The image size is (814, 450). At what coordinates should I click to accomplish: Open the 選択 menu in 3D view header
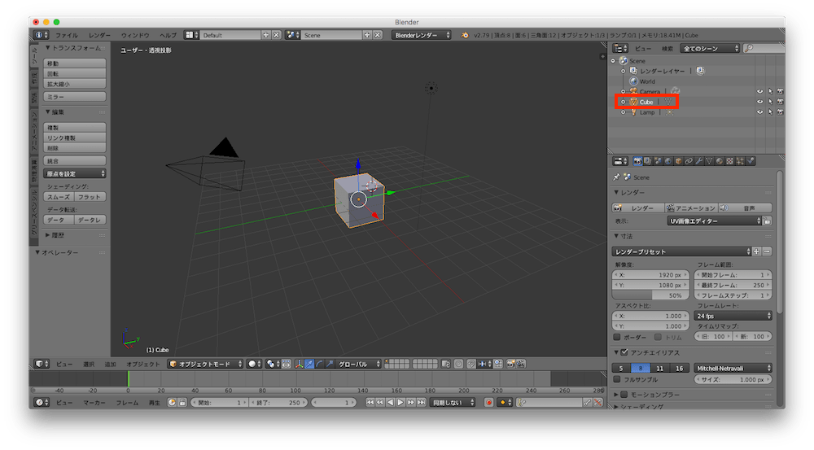point(89,365)
